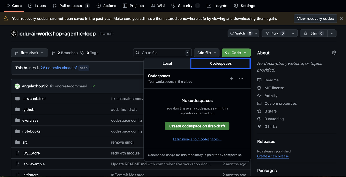
Task: Click the repository owner avatar icon
Action: 14,33
